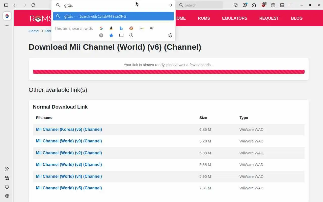Open synced tabs from sidebar
323x202 pixels.
[7, 178]
